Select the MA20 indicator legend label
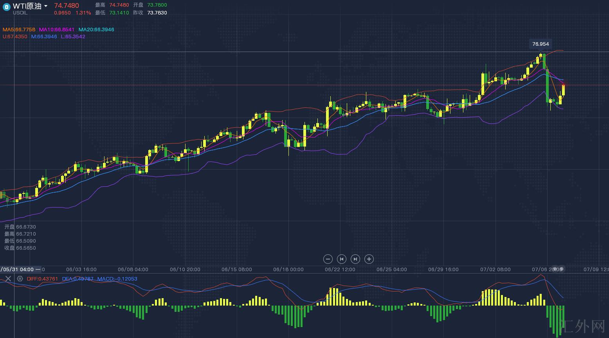Image resolution: width=609 pixels, height=338 pixels. click(96, 30)
